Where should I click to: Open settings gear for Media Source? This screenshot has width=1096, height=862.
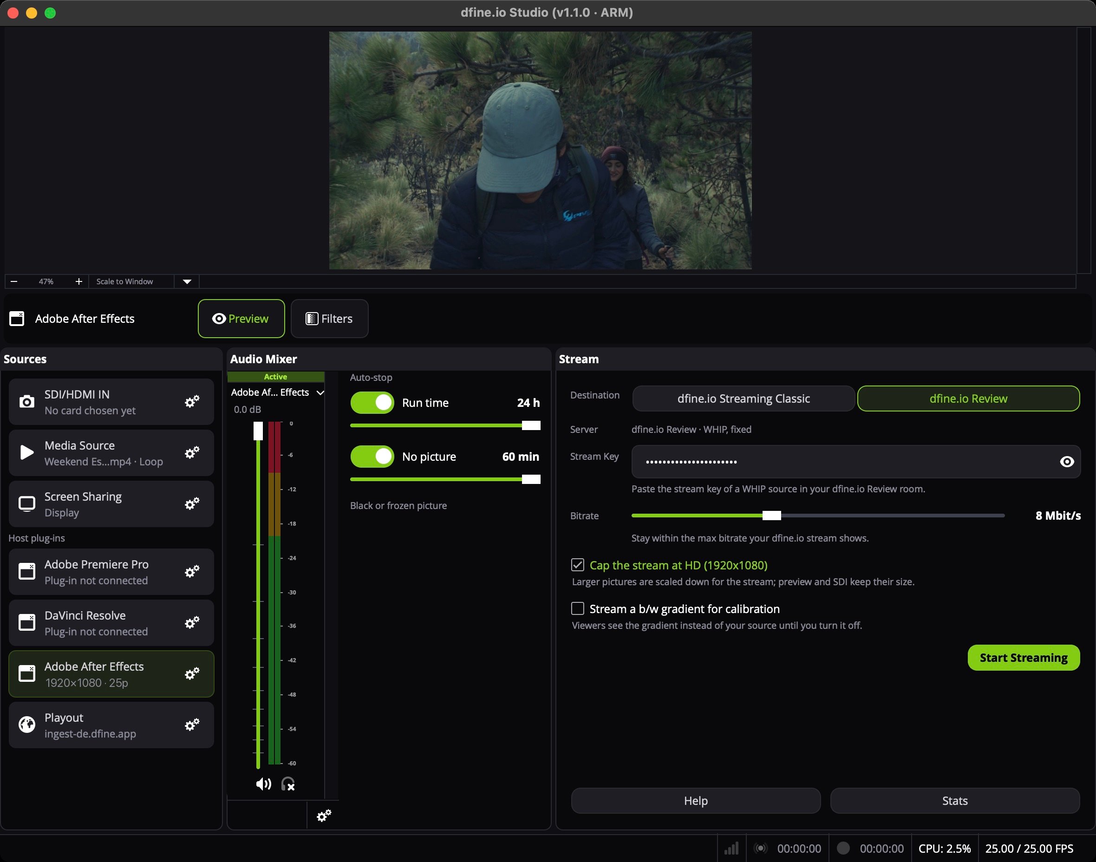coord(192,453)
